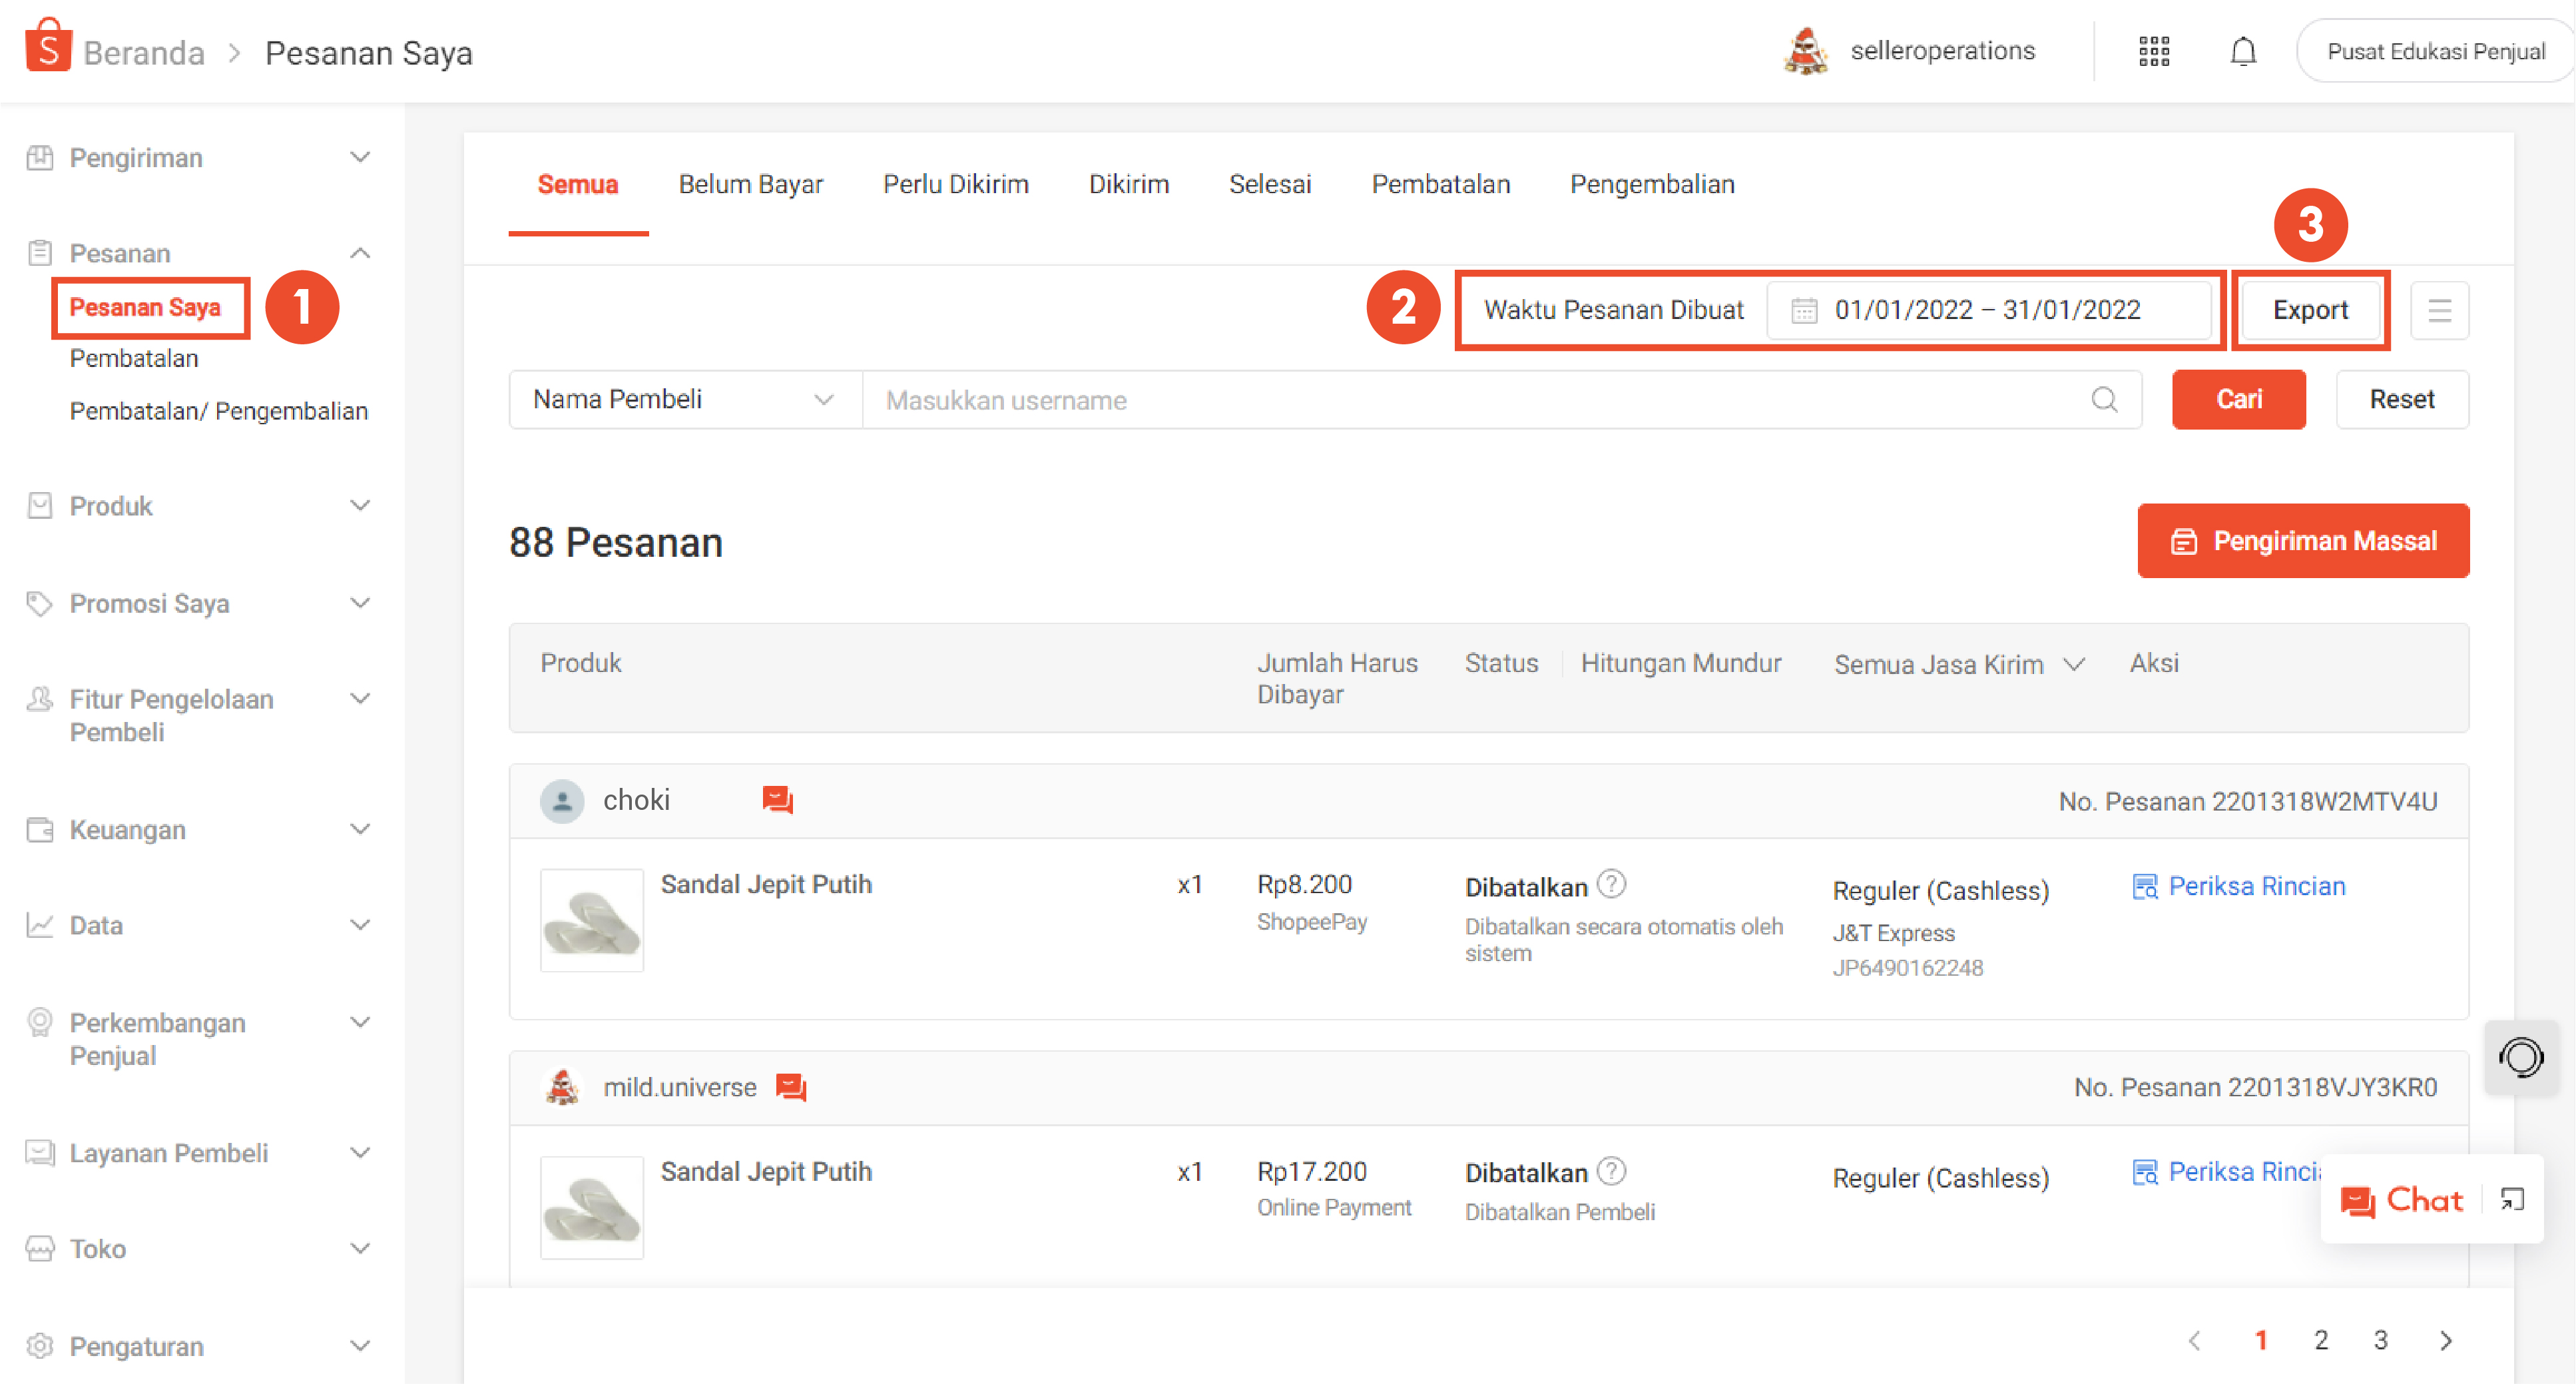The image size is (2576, 1384).
Task: Click the list view icon beside Export
Action: pos(2440,310)
